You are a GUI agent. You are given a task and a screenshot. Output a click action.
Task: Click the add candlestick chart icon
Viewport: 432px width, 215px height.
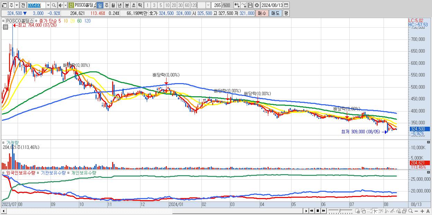[237, 5]
